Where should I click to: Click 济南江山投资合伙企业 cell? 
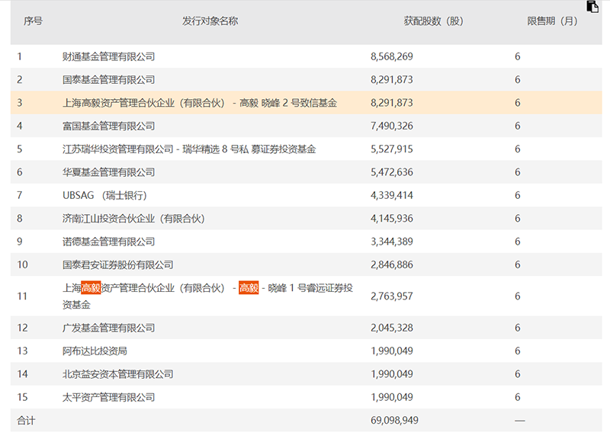click(x=133, y=219)
